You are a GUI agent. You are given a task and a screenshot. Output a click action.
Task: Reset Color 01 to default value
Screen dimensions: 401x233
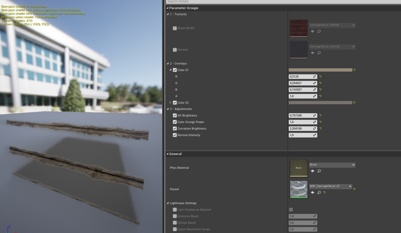354,70
